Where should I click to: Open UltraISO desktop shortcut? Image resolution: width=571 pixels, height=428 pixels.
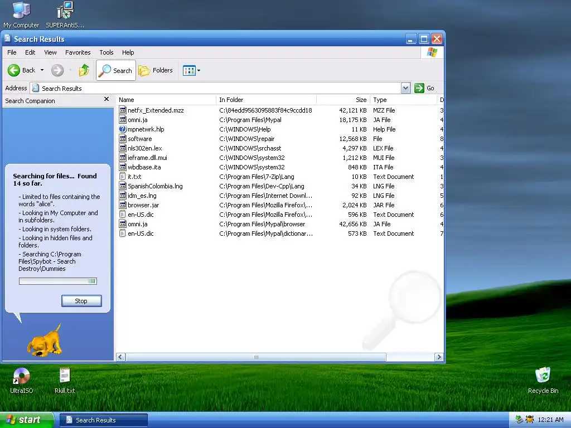coord(22,381)
